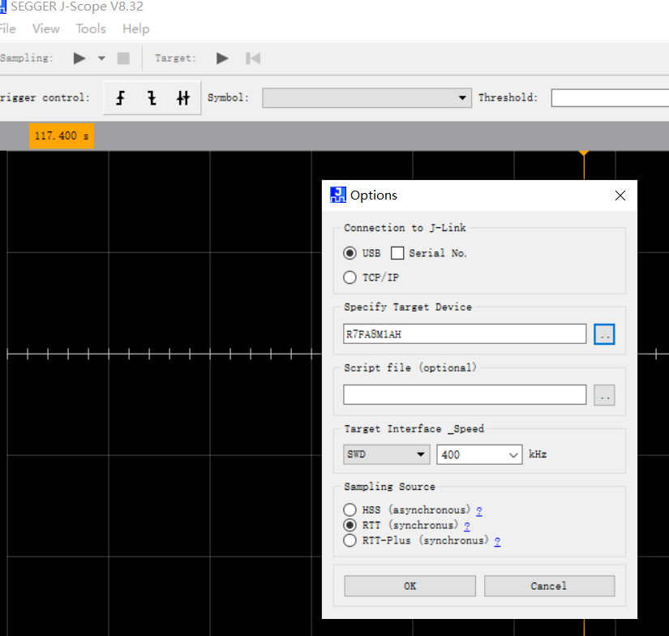Select the falling edge trigger icon

[152, 97]
